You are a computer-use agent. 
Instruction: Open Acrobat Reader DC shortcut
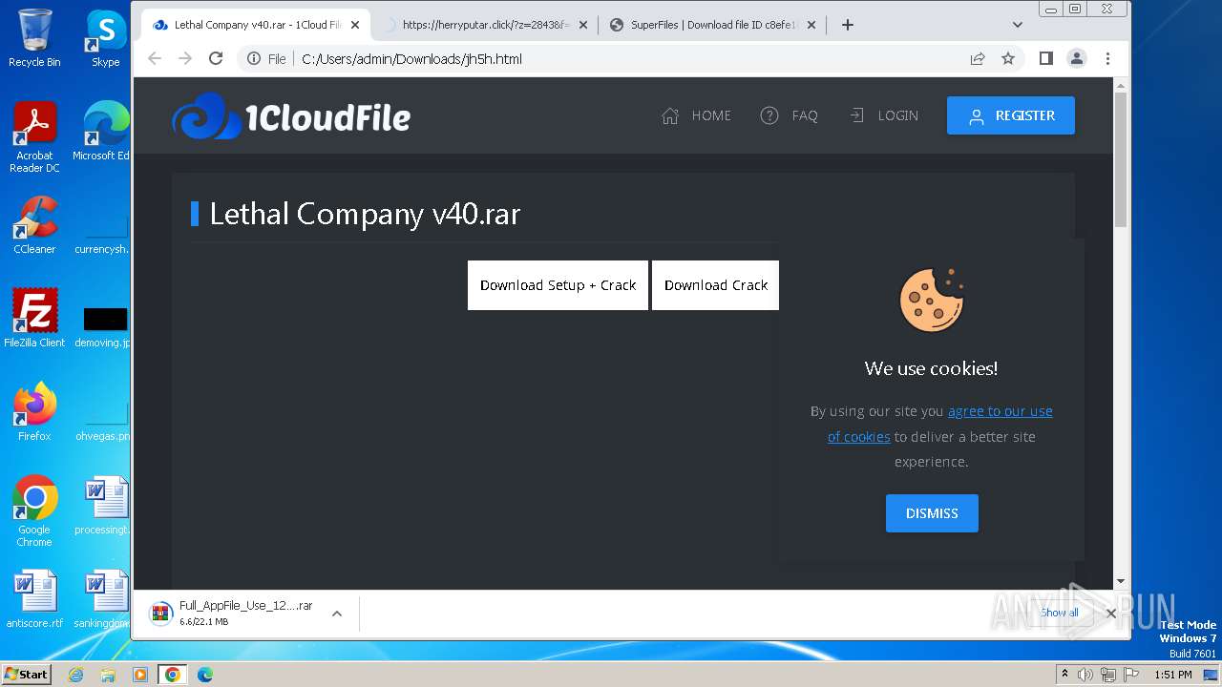pyautogui.click(x=34, y=137)
